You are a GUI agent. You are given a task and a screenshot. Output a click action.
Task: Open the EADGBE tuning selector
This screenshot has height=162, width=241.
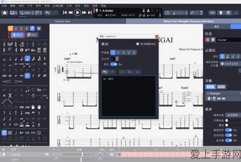tap(231, 64)
